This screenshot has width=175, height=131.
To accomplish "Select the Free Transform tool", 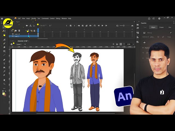I will point(4,31).
